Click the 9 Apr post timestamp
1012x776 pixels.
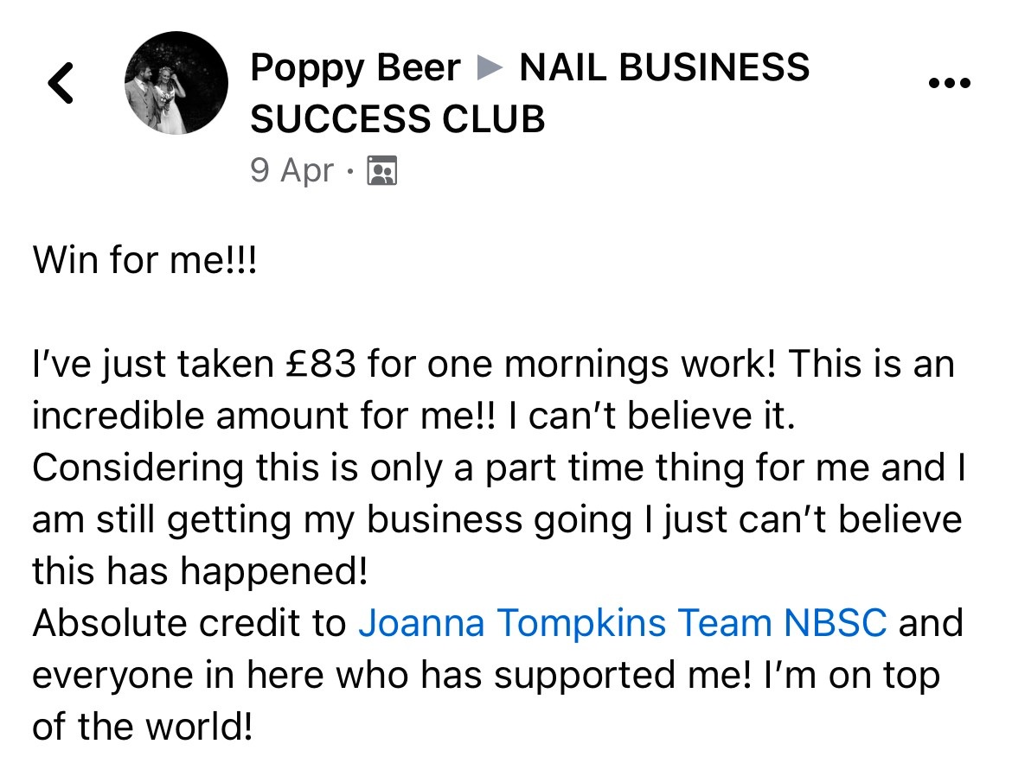pyautogui.click(x=292, y=171)
